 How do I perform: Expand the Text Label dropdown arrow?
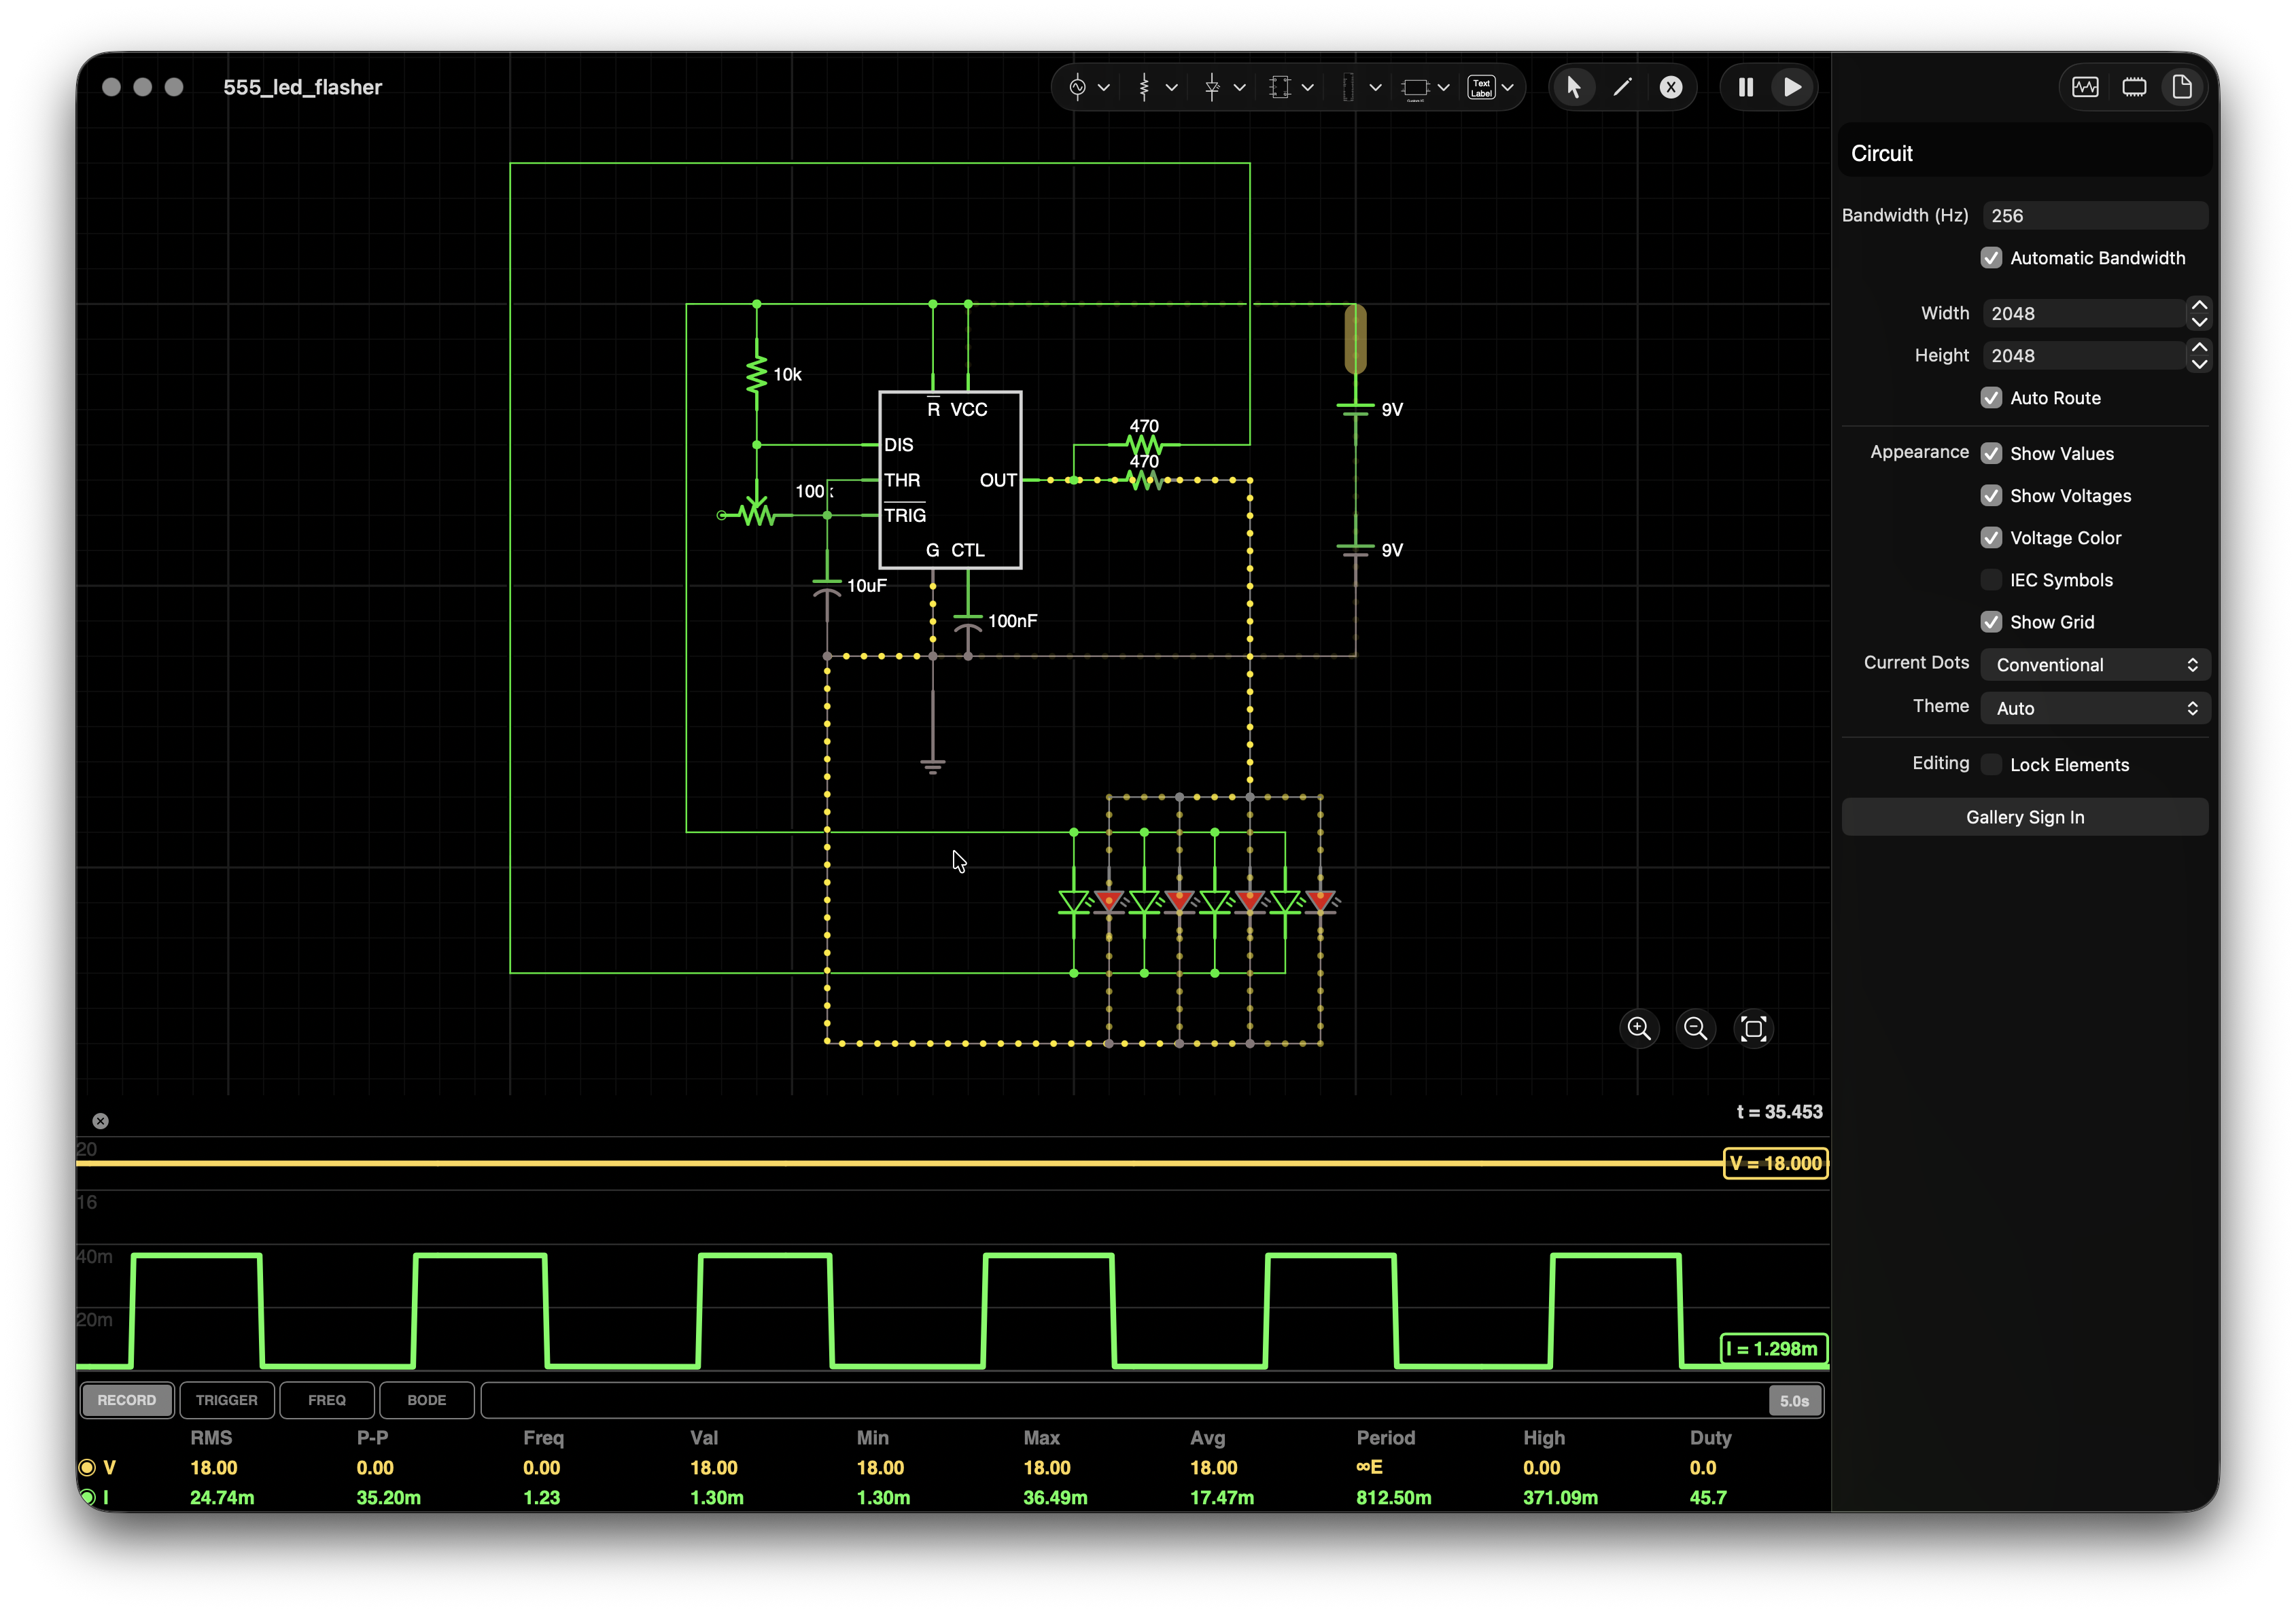pos(1508,88)
